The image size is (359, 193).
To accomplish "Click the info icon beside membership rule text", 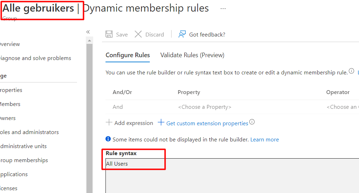I will coord(351,72).
